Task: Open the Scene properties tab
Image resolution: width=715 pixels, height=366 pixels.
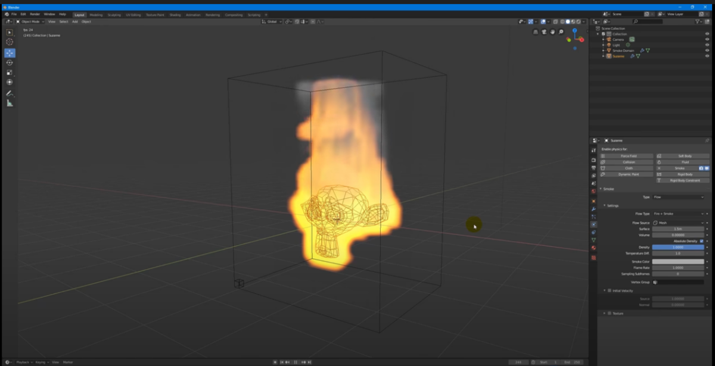Action: tap(593, 184)
